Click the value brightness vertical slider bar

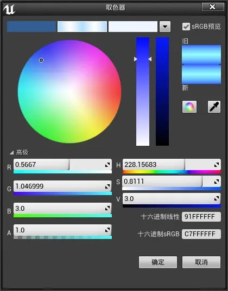click(x=162, y=92)
